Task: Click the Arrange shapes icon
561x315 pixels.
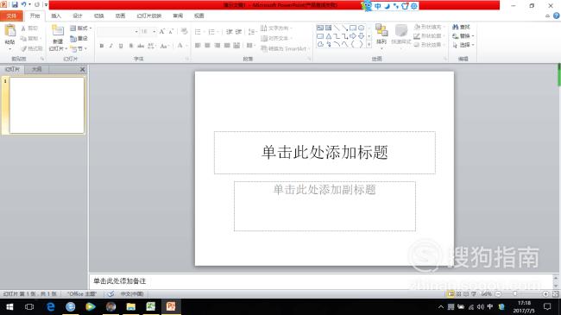Action: point(381,31)
